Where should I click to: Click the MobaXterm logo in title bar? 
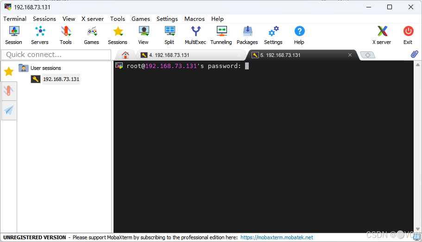tap(8, 7)
